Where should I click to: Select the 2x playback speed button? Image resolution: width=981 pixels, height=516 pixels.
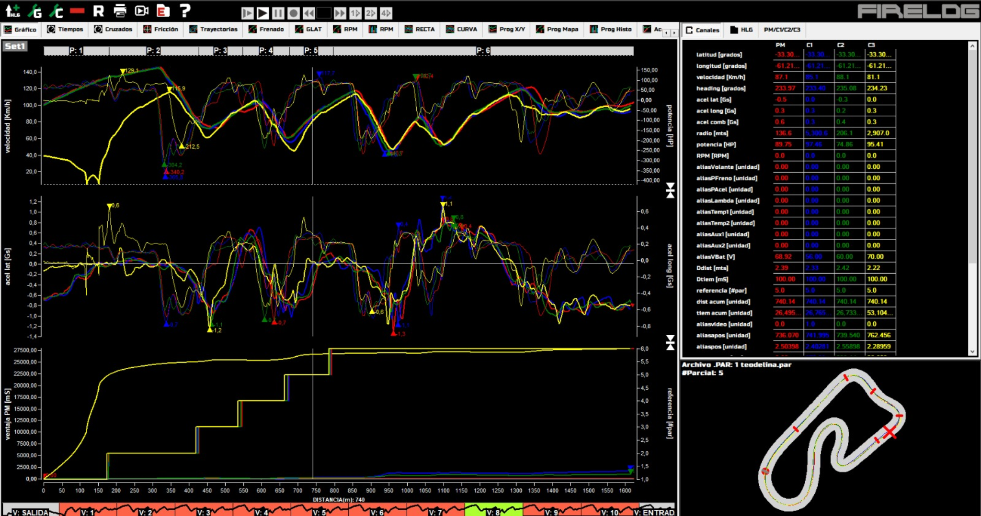pyautogui.click(x=371, y=13)
